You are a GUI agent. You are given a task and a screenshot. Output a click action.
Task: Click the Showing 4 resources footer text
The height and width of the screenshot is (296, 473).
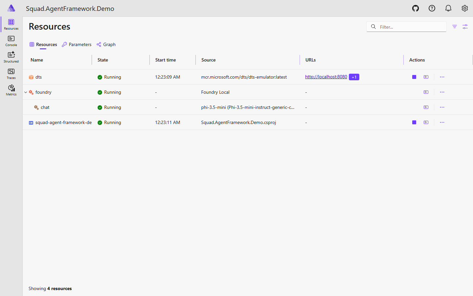50,288
